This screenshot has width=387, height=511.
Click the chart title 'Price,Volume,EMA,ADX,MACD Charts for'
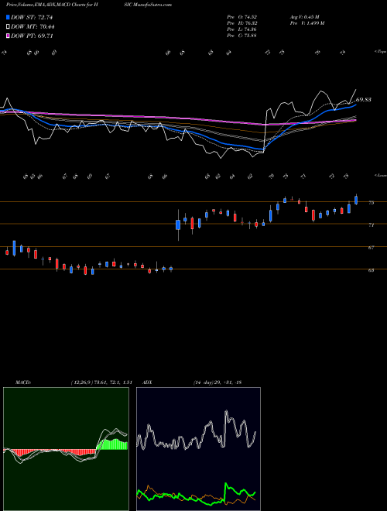coord(49,5)
